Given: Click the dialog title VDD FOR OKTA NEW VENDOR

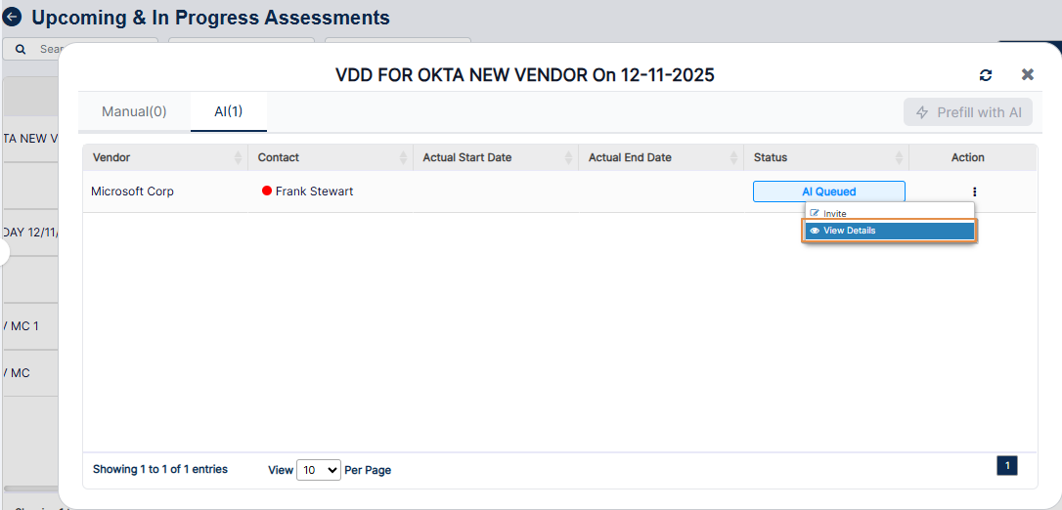Looking at the screenshot, I should (x=525, y=75).
